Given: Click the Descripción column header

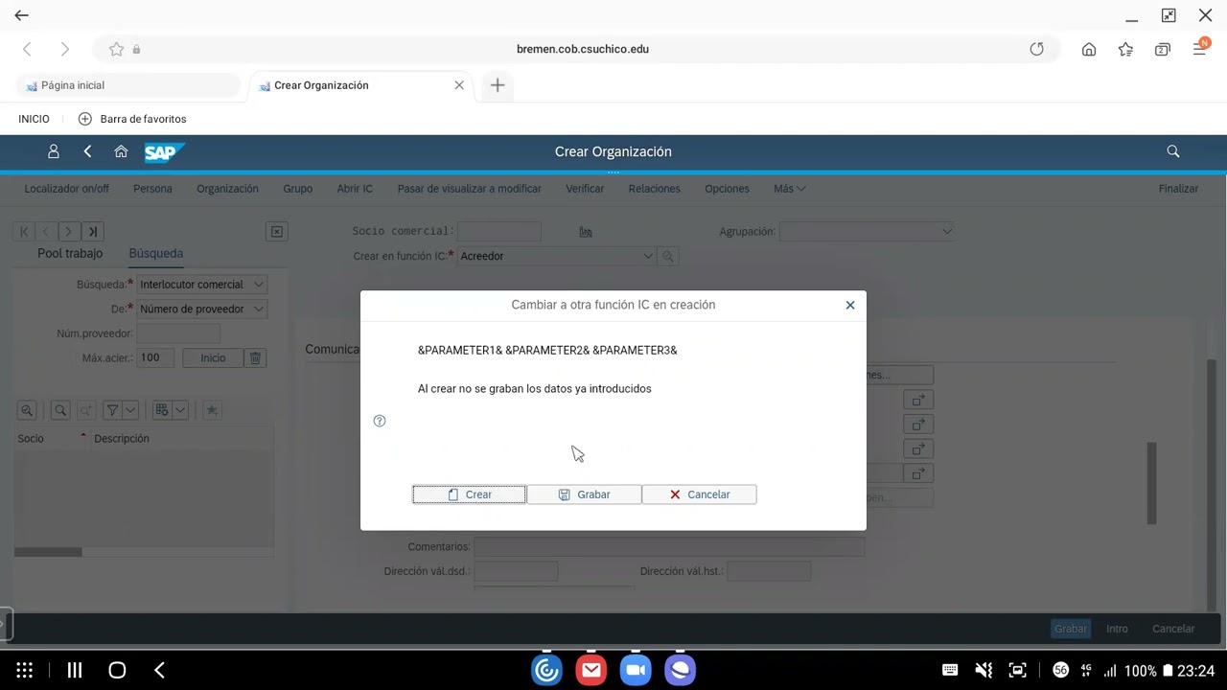Looking at the screenshot, I should (x=180, y=439).
